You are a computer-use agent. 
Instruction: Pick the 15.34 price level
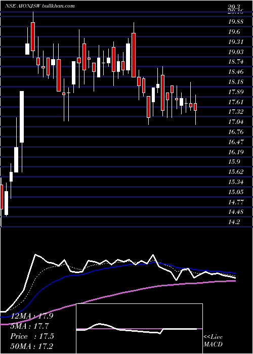(236, 182)
